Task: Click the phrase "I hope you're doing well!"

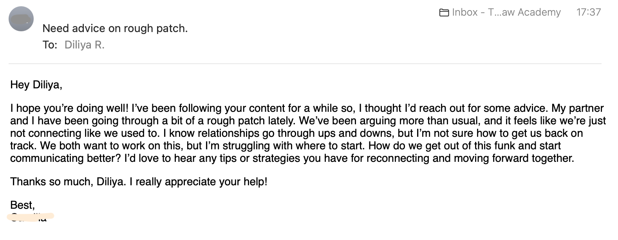Action: (x=69, y=108)
